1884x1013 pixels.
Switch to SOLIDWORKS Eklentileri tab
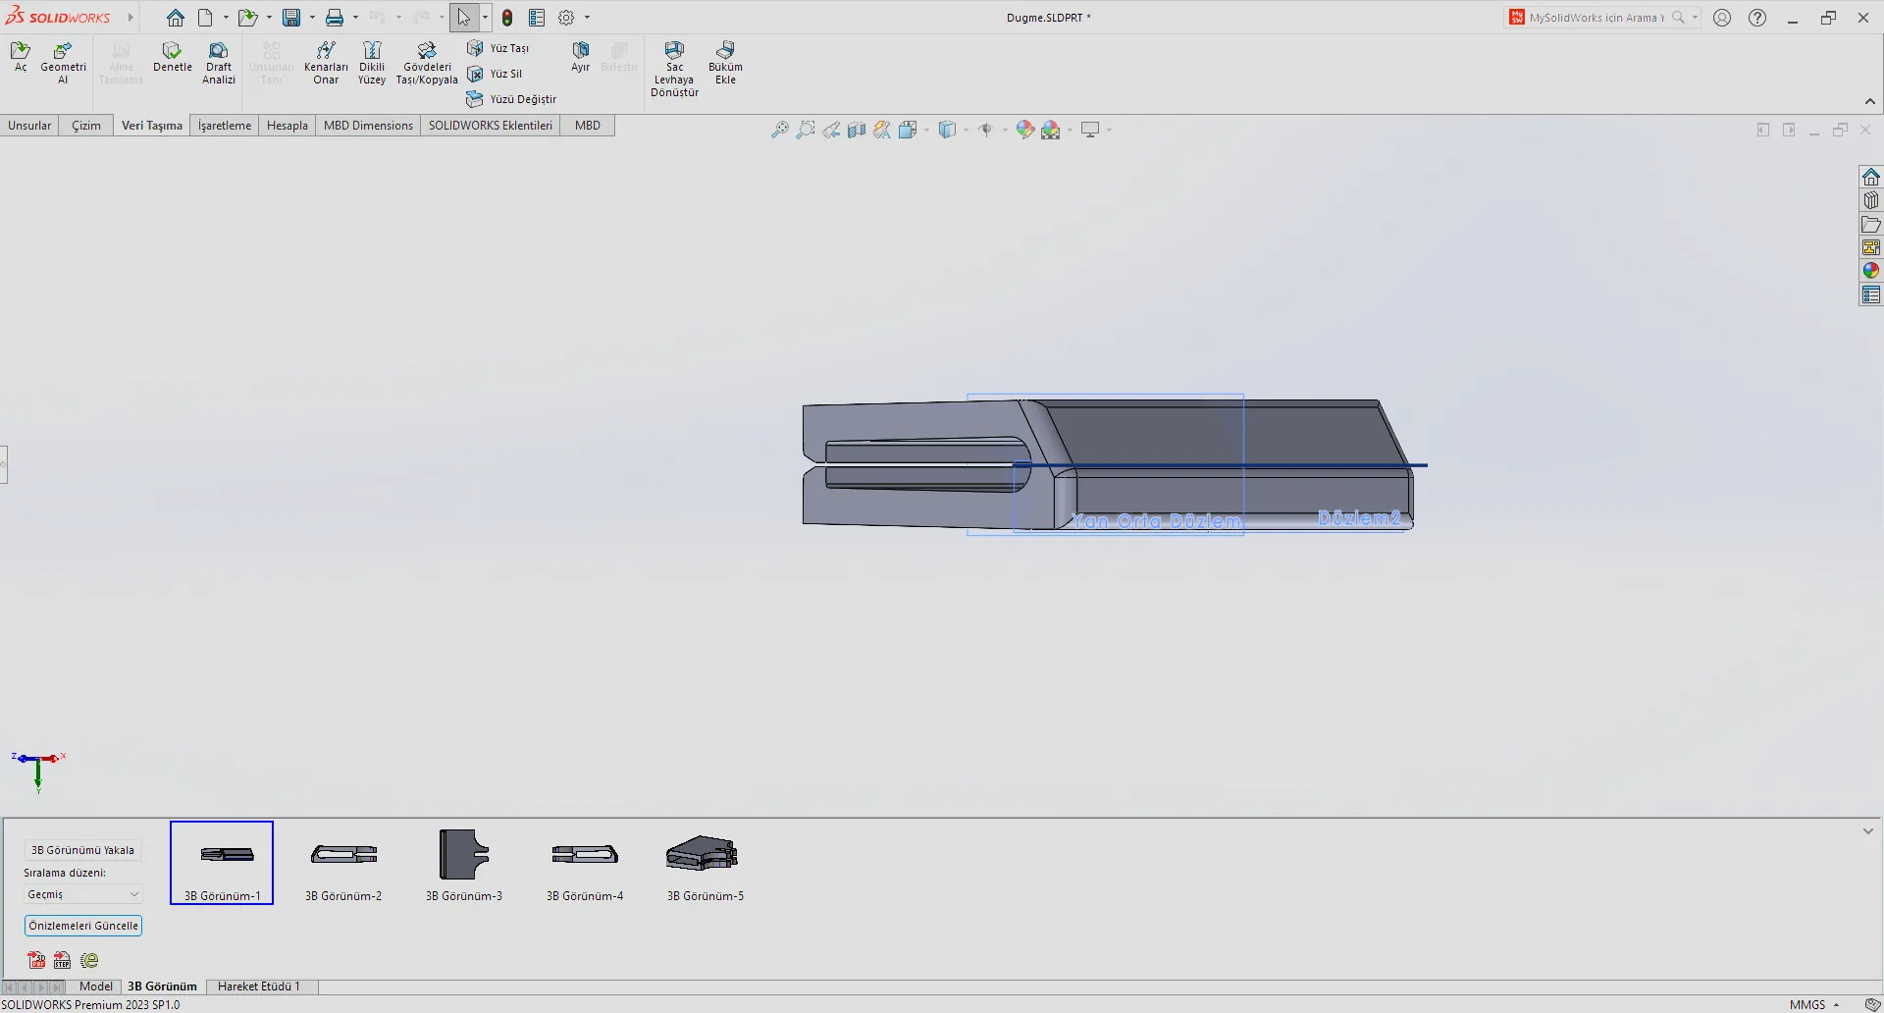pos(491,126)
